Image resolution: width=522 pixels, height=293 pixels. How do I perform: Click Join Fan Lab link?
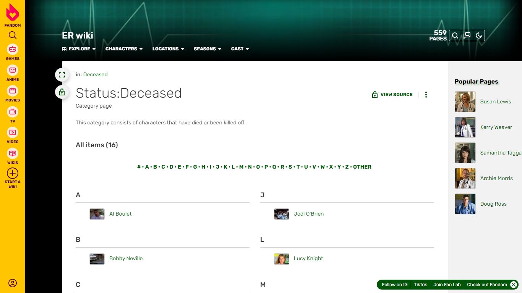coord(447,285)
